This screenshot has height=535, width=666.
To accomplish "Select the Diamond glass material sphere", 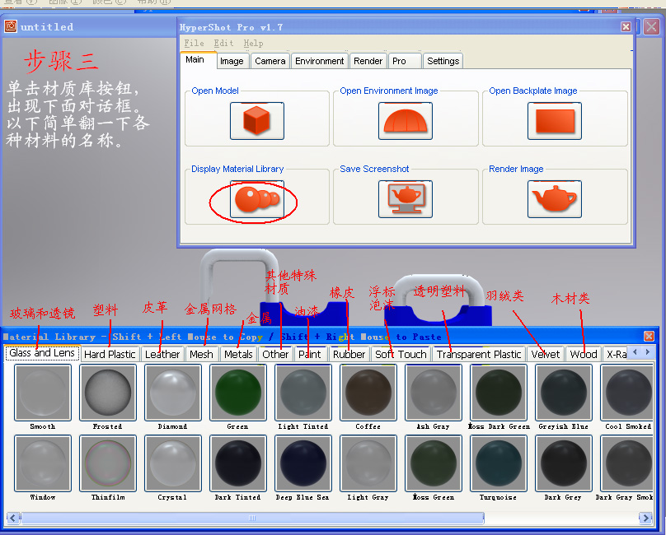I will coord(172,393).
